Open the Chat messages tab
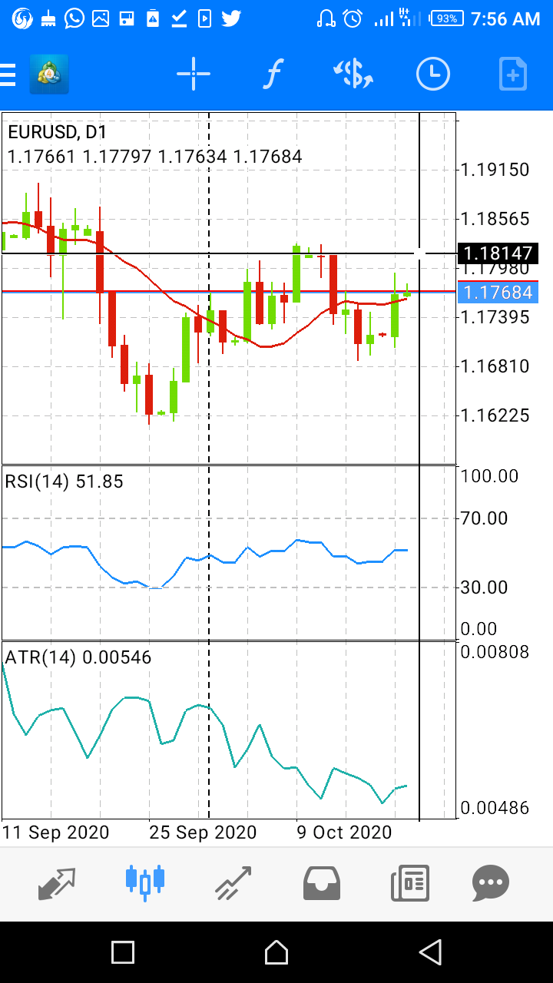The width and height of the screenshot is (553, 983). (491, 883)
